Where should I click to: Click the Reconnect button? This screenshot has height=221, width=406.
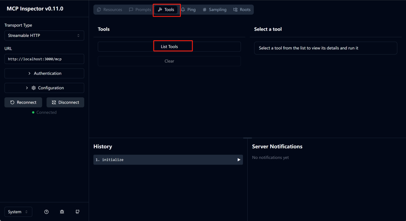pyautogui.click(x=23, y=102)
